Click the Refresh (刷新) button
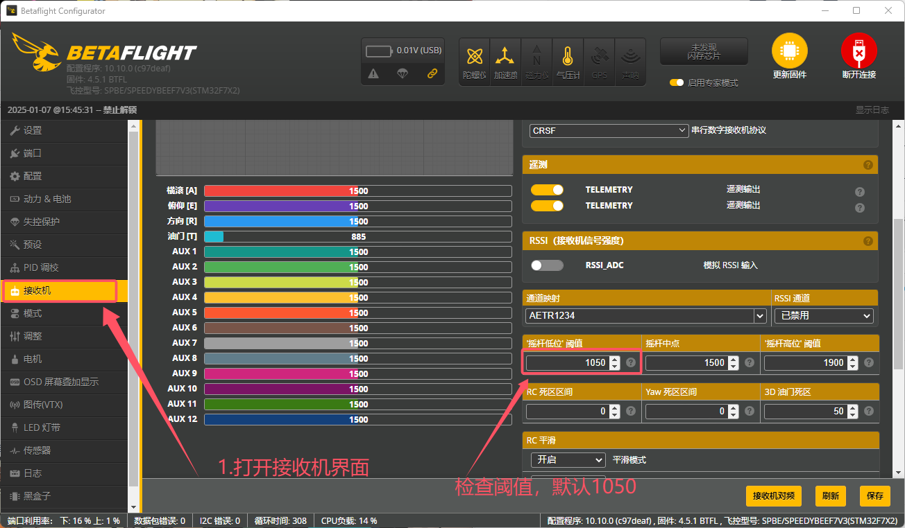Viewport: 905px width, 528px height. pos(830,495)
